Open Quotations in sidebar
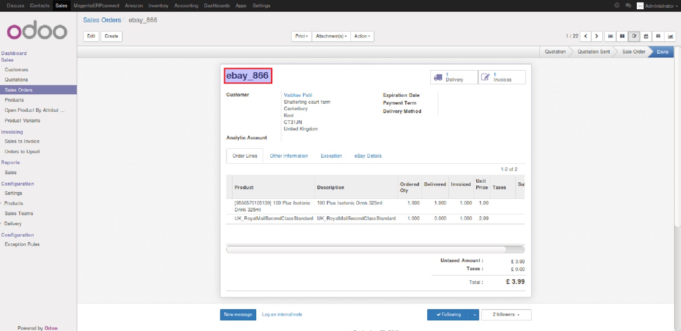Viewport: 681px width, 331px height. pyautogui.click(x=16, y=80)
